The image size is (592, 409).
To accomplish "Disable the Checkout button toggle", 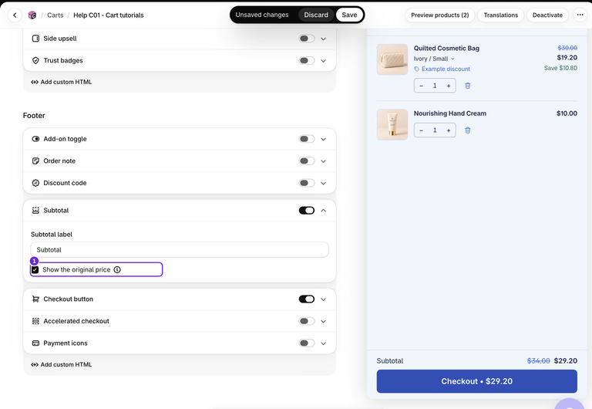I will pyautogui.click(x=307, y=299).
